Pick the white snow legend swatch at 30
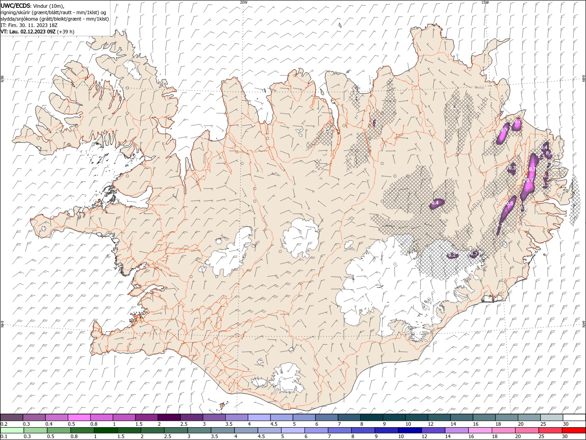This screenshot has height=440, width=586. click(x=574, y=418)
